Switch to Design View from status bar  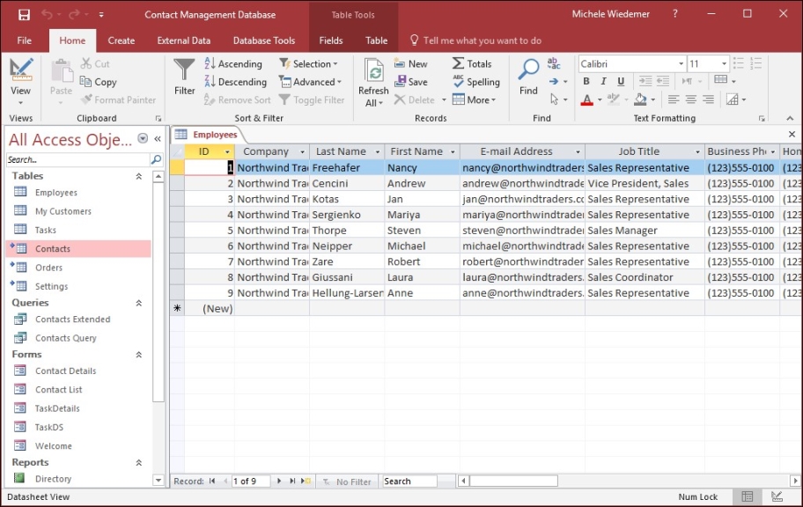click(777, 496)
